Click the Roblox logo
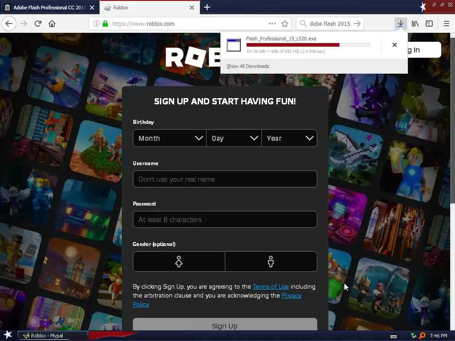The height and width of the screenshot is (341, 455). click(x=193, y=57)
